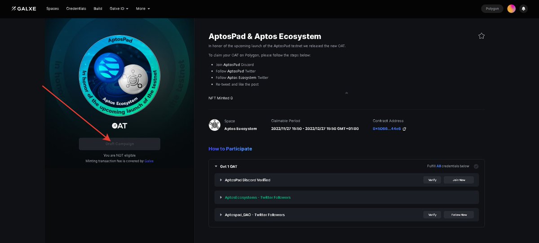Expand AptosPad Discord Verified credential
The image size is (539, 243).
click(221, 180)
